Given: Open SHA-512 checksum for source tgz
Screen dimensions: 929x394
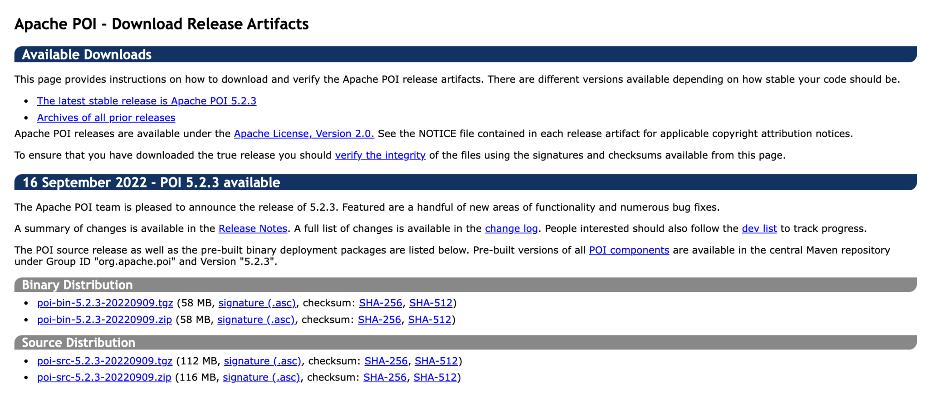Looking at the screenshot, I should [x=436, y=361].
